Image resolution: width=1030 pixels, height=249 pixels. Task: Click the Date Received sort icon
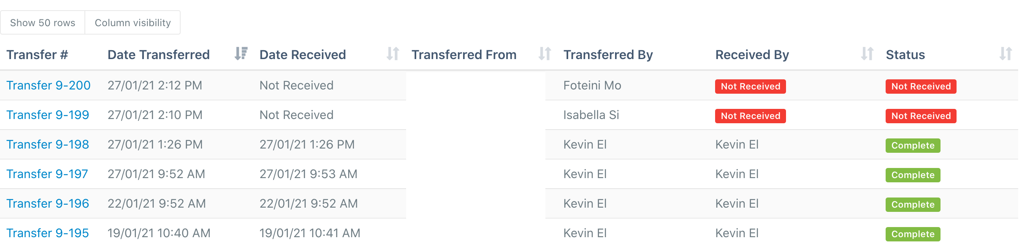pos(393,54)
